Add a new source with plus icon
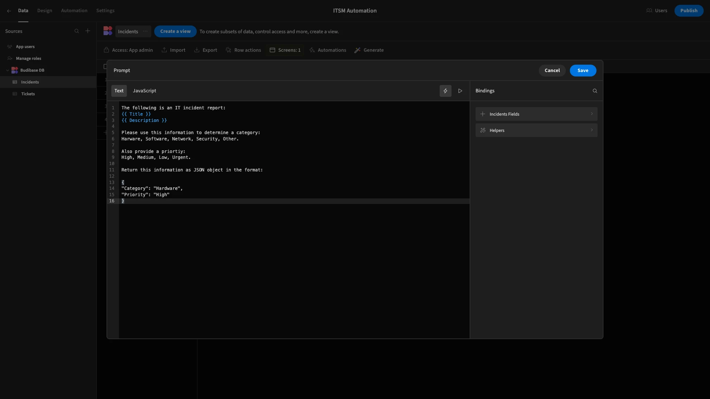710x399 pixels. [88, 31]
